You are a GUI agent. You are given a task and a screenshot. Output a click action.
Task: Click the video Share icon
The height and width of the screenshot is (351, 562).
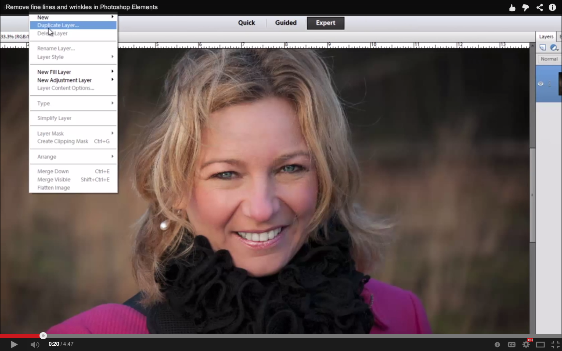pyautogui.click(x=540, y=7)
